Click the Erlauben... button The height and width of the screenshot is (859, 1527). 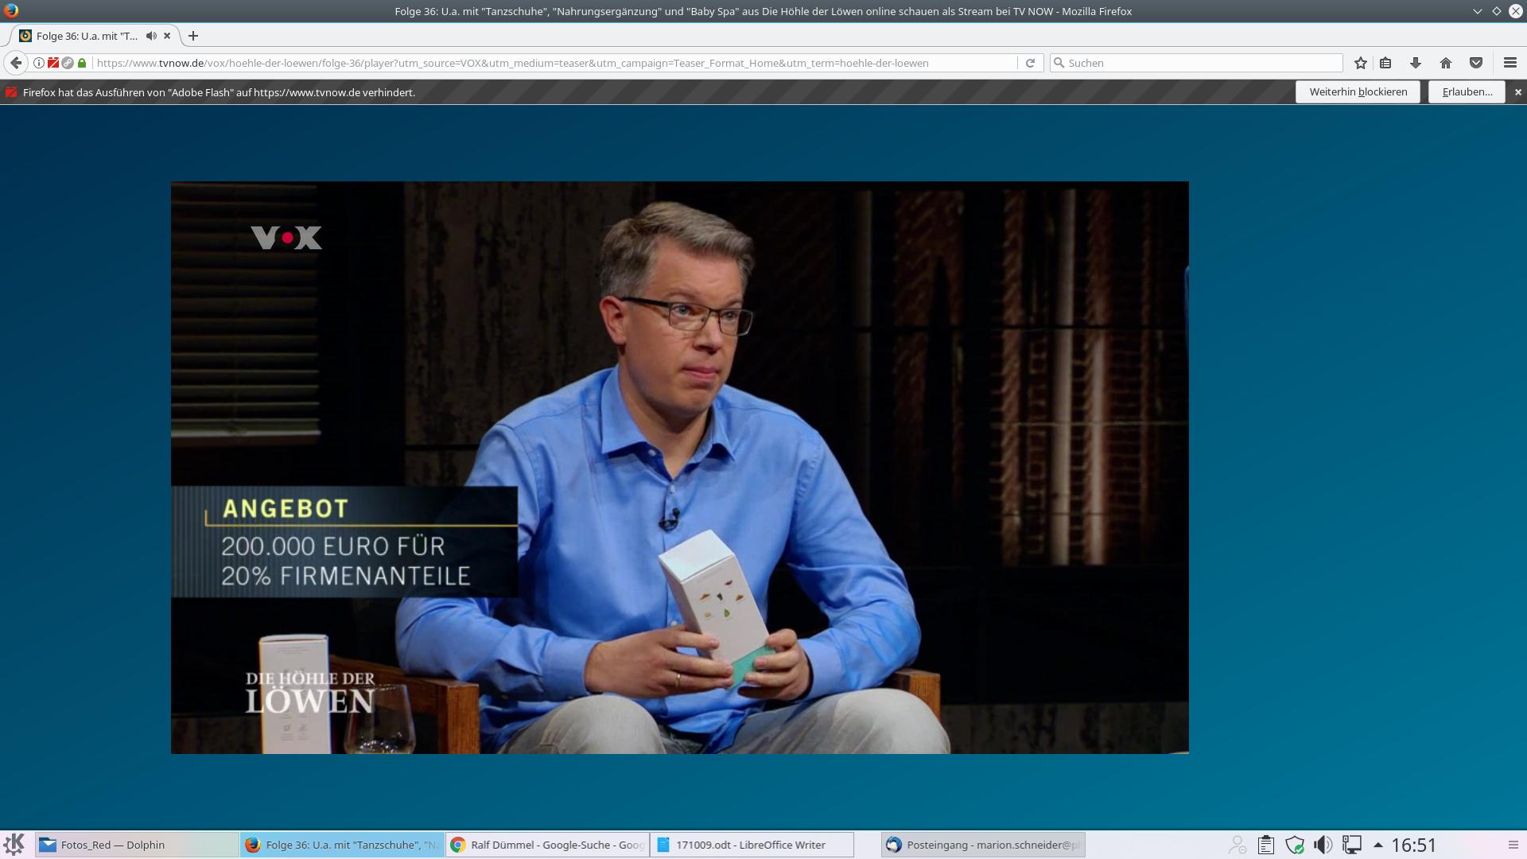click(x=1467, y=92)
